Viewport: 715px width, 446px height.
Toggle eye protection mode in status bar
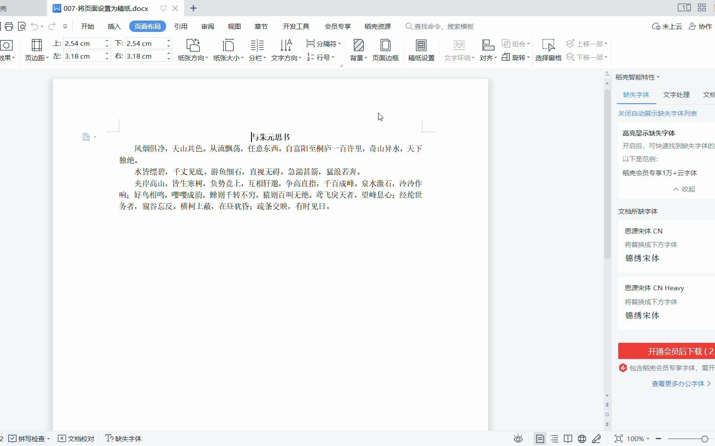pyautogui.click(x=517, y=439)
